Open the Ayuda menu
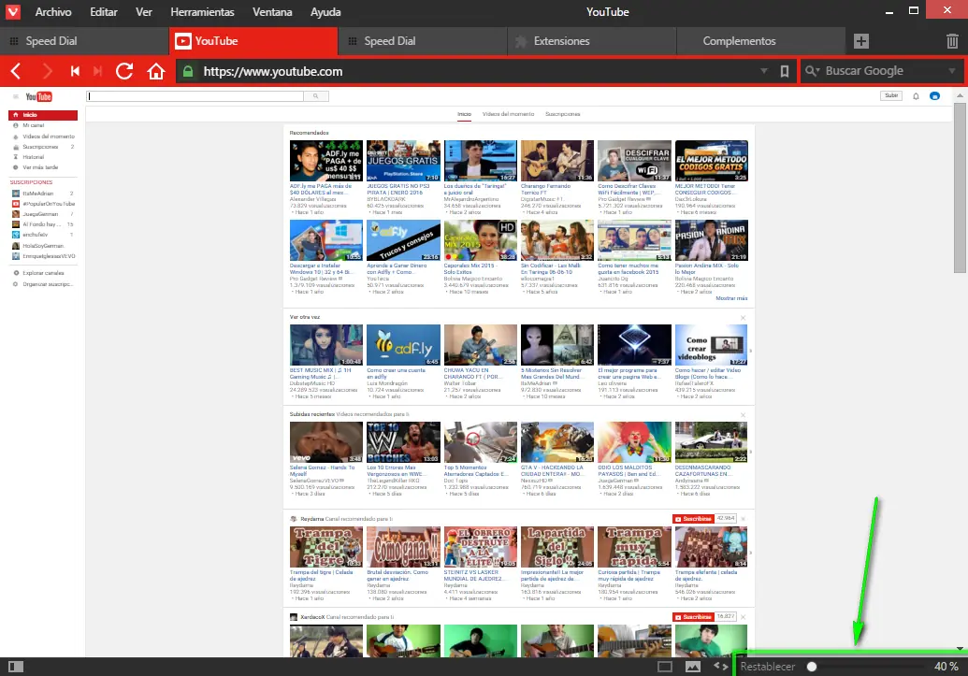This screenshot has height=676, width=968. pyautogui.click(x=325, y=12)
